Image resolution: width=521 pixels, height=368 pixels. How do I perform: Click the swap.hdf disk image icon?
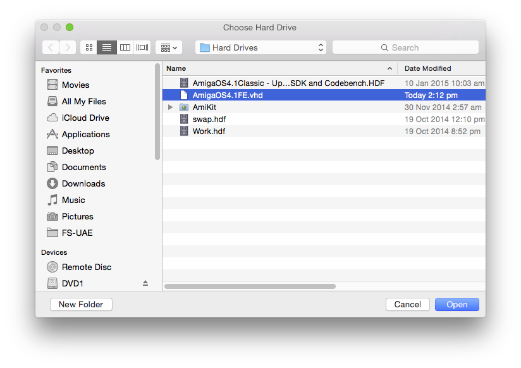pyautogui.click(x=184, y=119)
